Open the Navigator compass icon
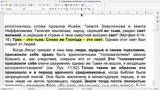 point(68,5)
